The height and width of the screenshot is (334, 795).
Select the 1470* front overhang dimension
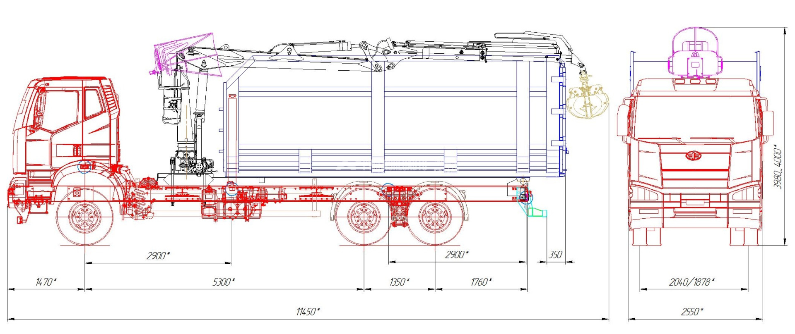pyautogui.click(x=46, y=282)
